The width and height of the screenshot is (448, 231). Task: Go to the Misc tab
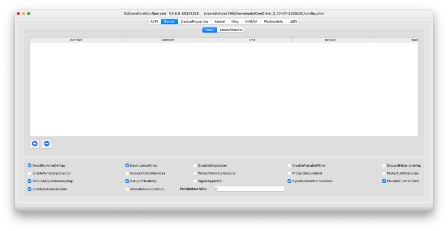pyautogui.click(x=235, y=21)
